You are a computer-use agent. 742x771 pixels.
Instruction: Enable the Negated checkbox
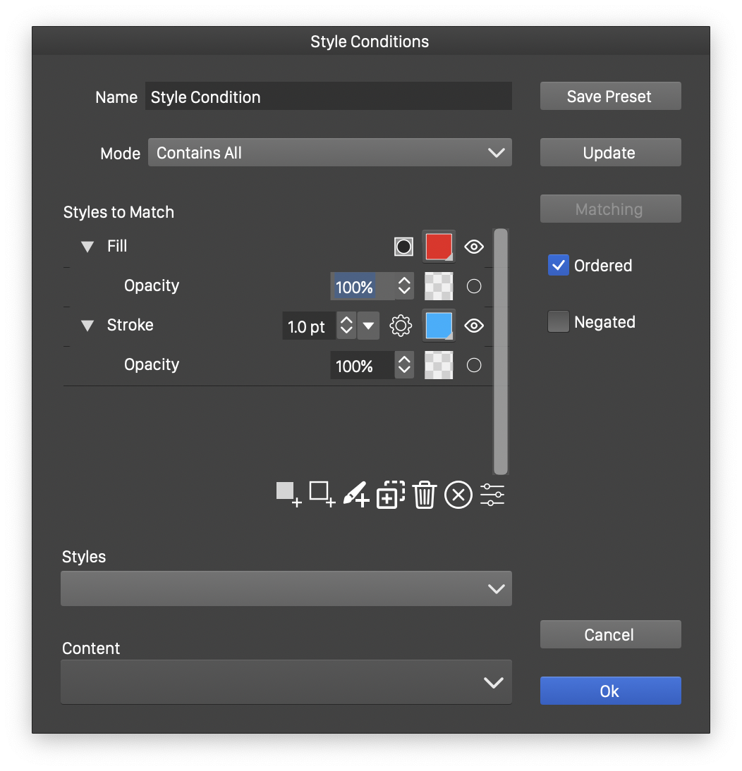click(x=558, y=322)
